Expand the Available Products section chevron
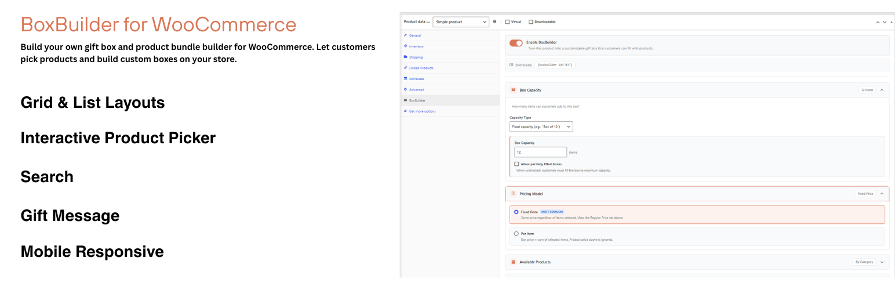 coord(882,262)
